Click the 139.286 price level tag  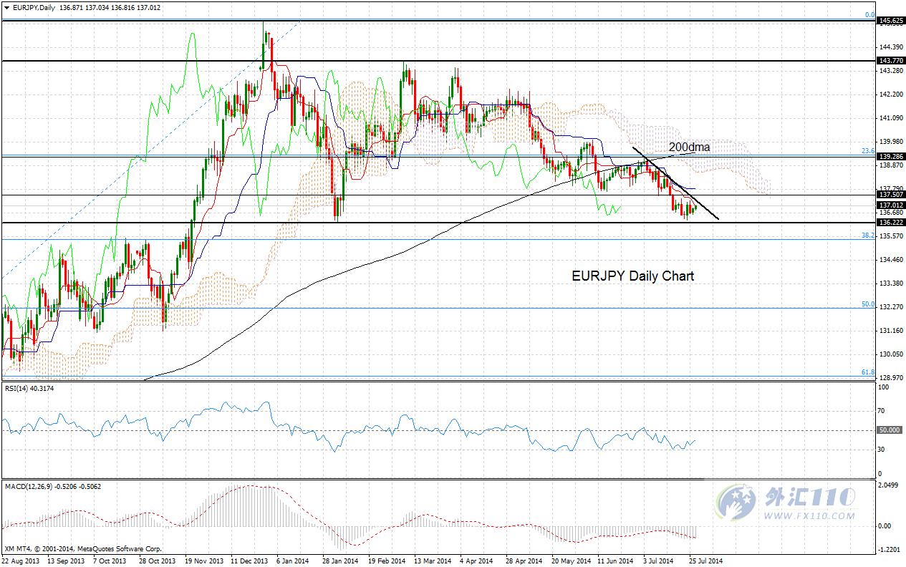[891, 156]
